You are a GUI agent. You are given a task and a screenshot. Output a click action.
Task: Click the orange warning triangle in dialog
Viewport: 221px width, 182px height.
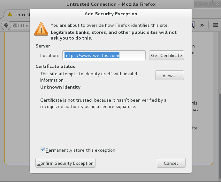(x=41, y=29)
